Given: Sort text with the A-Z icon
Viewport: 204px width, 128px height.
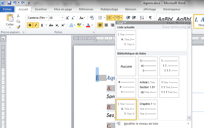Looking at the screenshot, I should pos(142,17).
